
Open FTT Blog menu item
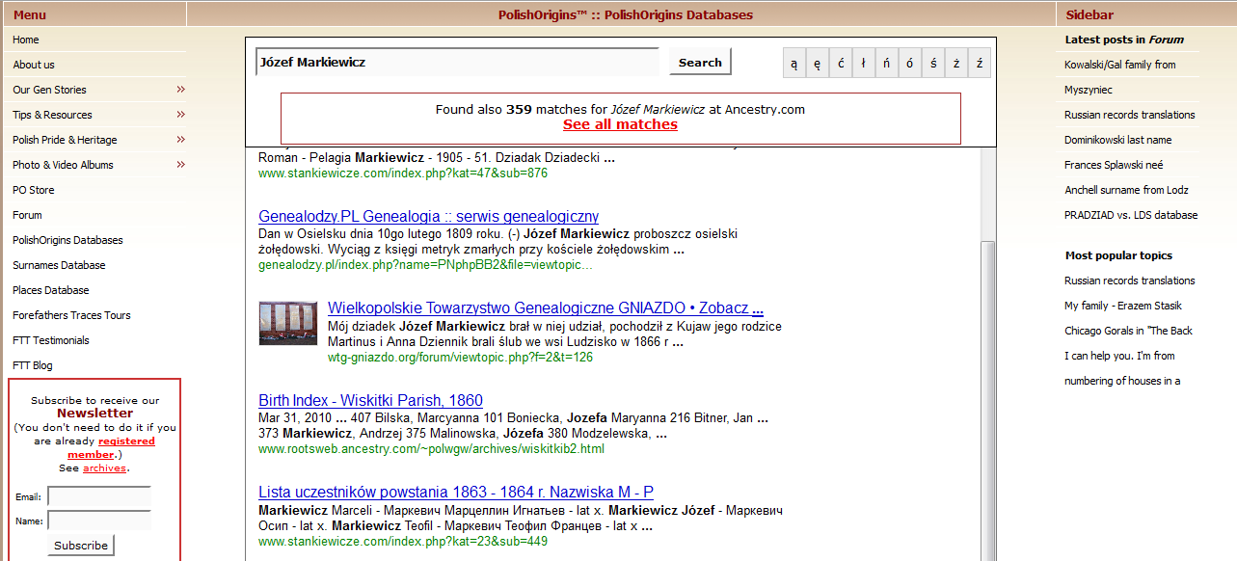pos(33,365)
